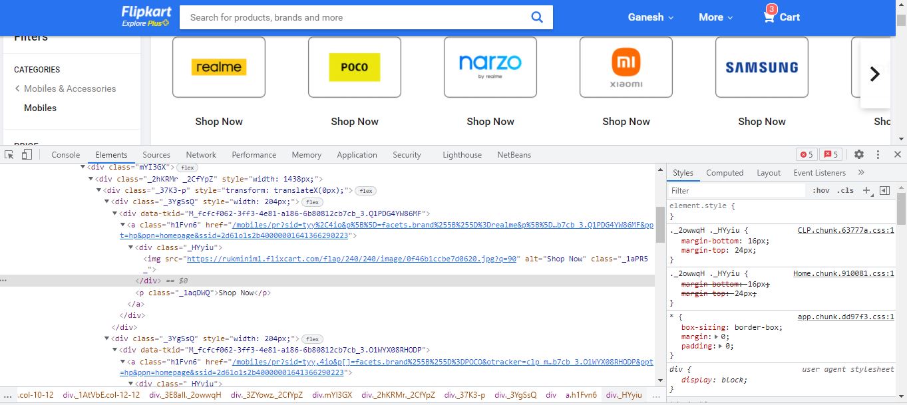
Task: Toggle flex badge on div mYI3GX
Action: pos(188,168)
